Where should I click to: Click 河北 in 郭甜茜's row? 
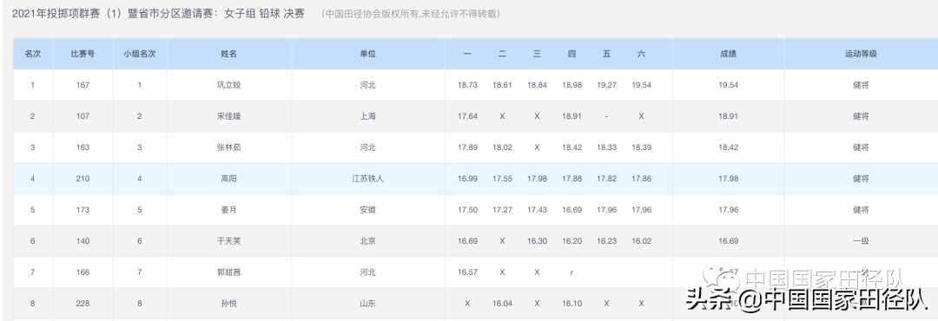click(368, 272)
